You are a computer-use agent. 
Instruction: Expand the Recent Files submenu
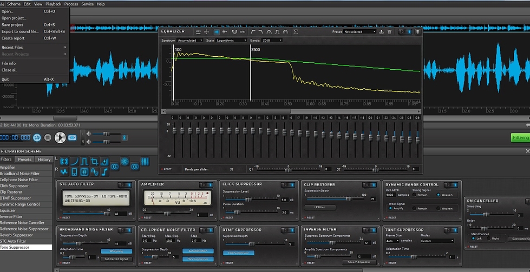click(34, 48)
